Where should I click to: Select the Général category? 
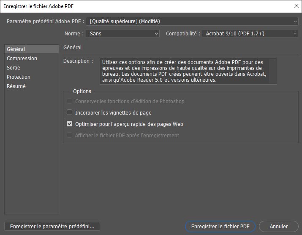tap(32, 49)
